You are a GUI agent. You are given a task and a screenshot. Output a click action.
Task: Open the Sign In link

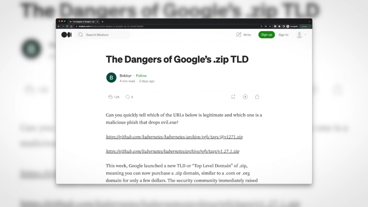click(283, 35)
